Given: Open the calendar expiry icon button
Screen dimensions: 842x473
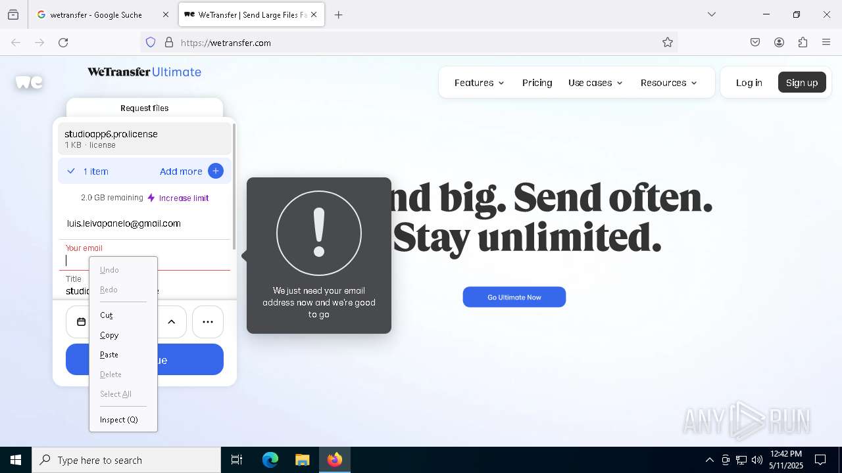Looking at the screenshot, I should [81, 322].
